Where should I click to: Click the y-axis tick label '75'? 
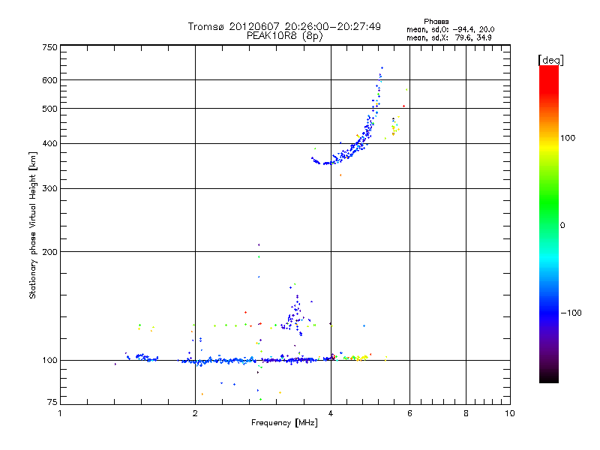[52, 402]
